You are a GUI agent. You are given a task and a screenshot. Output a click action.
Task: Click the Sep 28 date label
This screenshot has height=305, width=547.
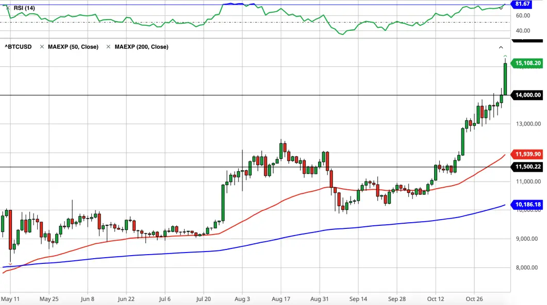(x=397, y=299)
